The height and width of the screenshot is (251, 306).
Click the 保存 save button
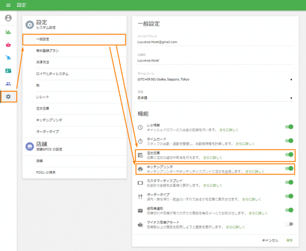(290, 240)
